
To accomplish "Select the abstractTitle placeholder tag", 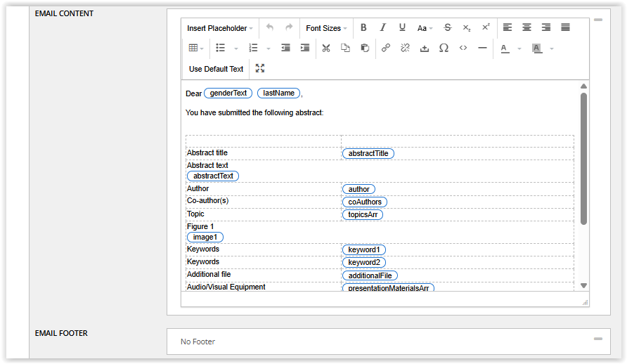I will coord(368,153).
